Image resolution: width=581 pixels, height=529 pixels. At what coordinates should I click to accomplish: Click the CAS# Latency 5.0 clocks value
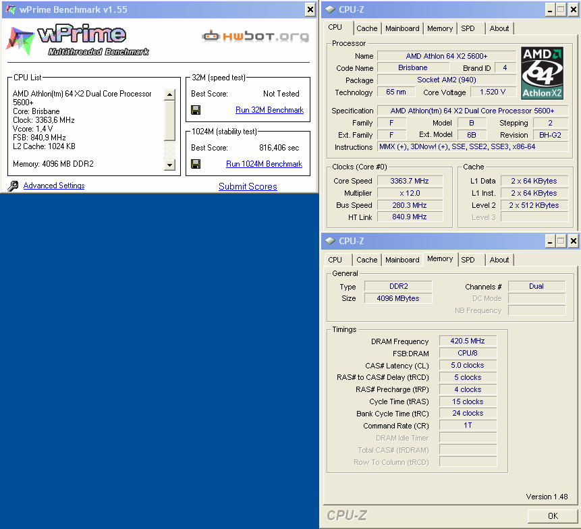[x=468, y=365]
